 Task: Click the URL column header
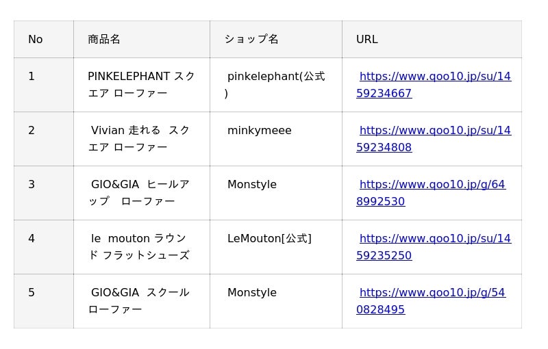[x=366, y=40]
